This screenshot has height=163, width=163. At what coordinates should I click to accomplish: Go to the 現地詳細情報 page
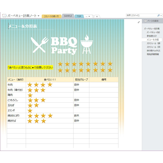click(153, 54)
